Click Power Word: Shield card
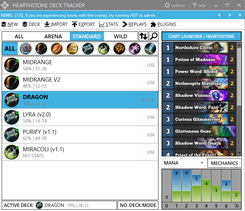The width and height of the screenshot is (245, 211). 199,71
